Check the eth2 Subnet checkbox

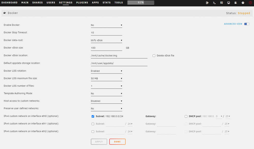click(x=93, y=132)
